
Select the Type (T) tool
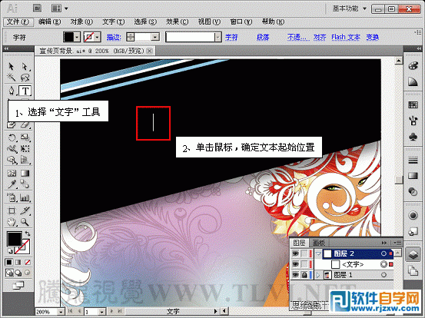(x=25, y=91)
